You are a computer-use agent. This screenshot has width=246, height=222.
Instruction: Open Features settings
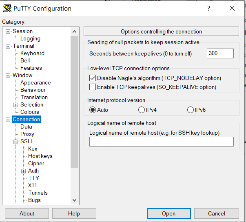(31, 68)
